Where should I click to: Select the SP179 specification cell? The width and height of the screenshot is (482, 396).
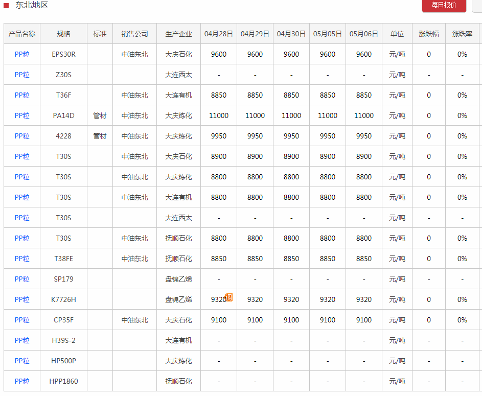point(63,279)
